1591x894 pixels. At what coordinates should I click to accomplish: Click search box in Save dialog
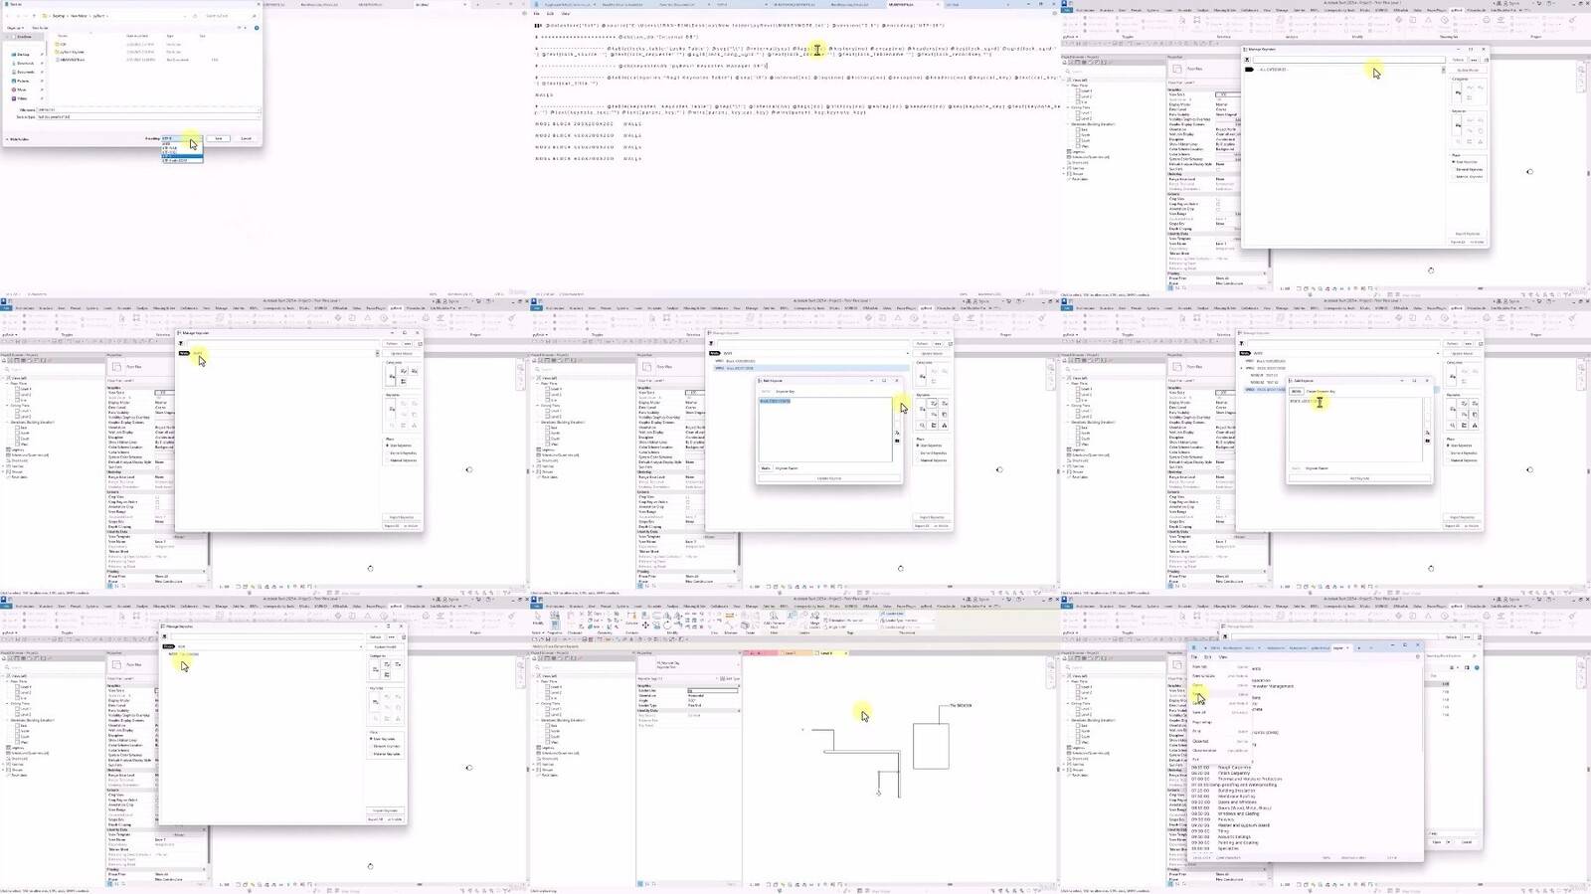pyautogui.click(x=230, y=16)
